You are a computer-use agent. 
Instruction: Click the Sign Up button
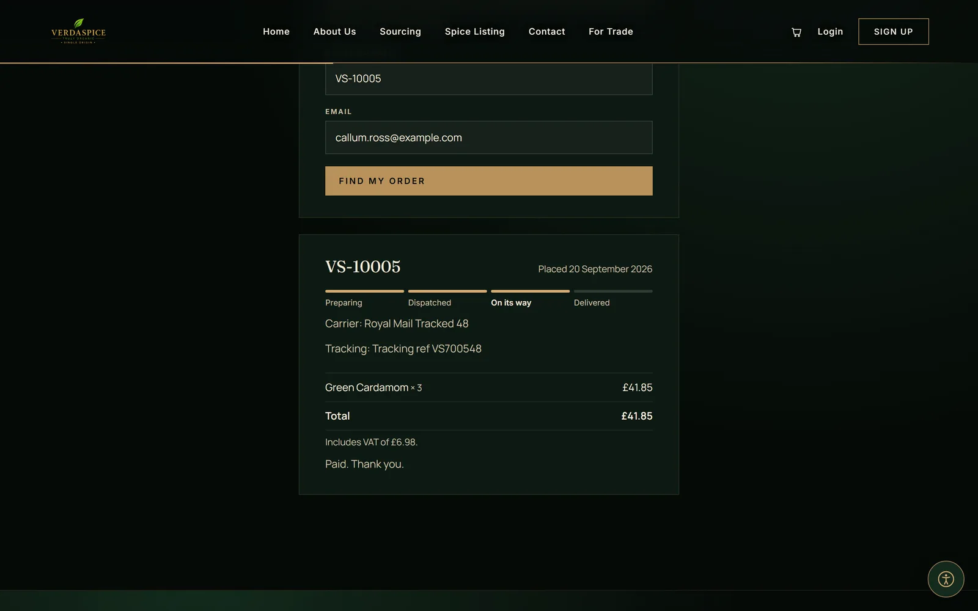pos(893,32)
